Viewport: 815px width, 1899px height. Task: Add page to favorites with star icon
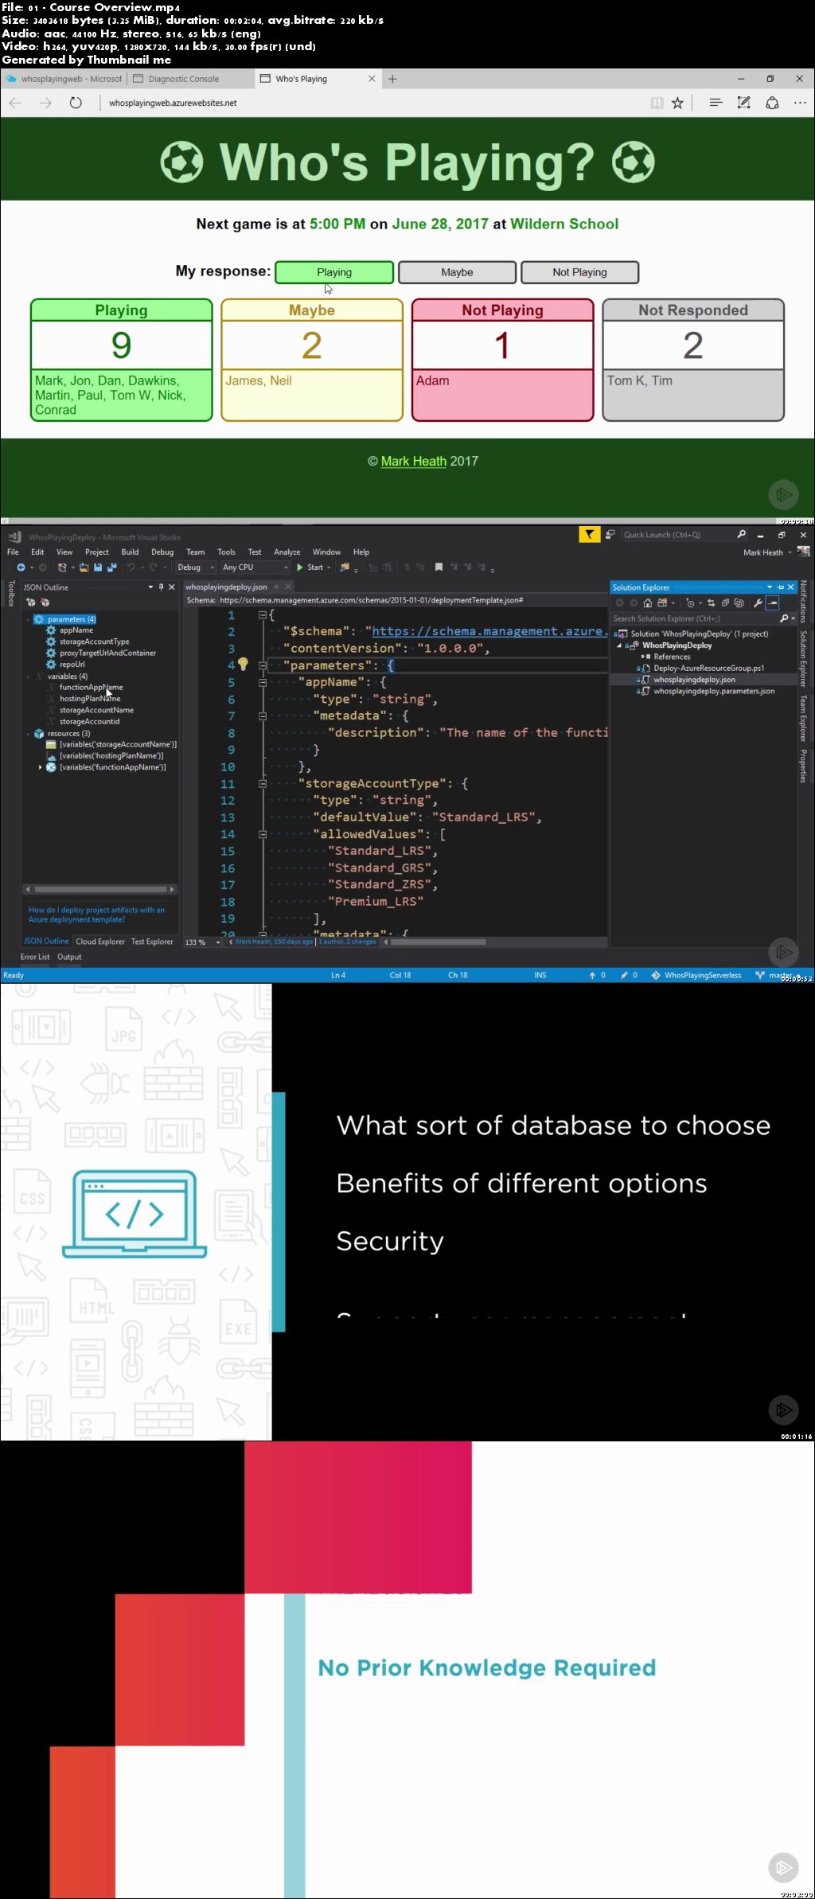[x=677, y=103]
